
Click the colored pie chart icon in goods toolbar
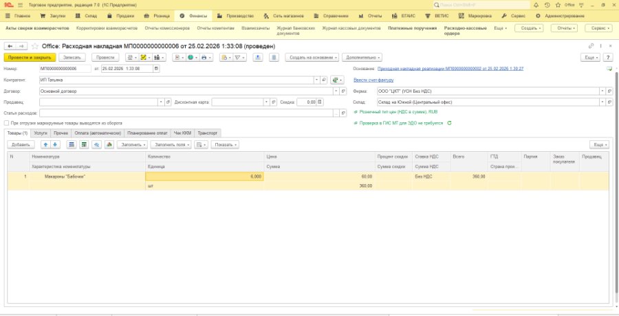[109, 145]
